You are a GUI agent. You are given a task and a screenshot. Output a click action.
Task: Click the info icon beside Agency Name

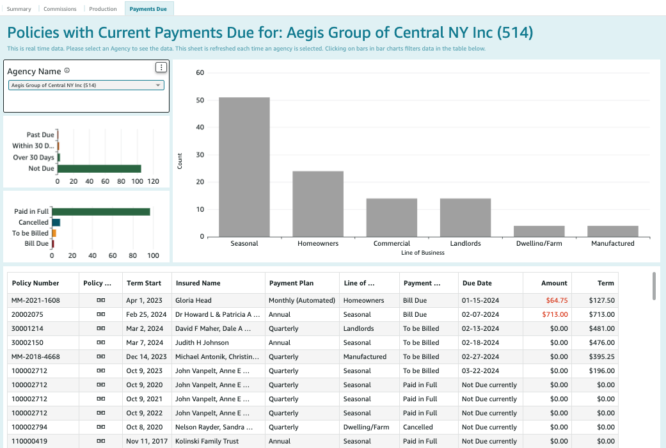pyautogui.click(x=68, y=69)
